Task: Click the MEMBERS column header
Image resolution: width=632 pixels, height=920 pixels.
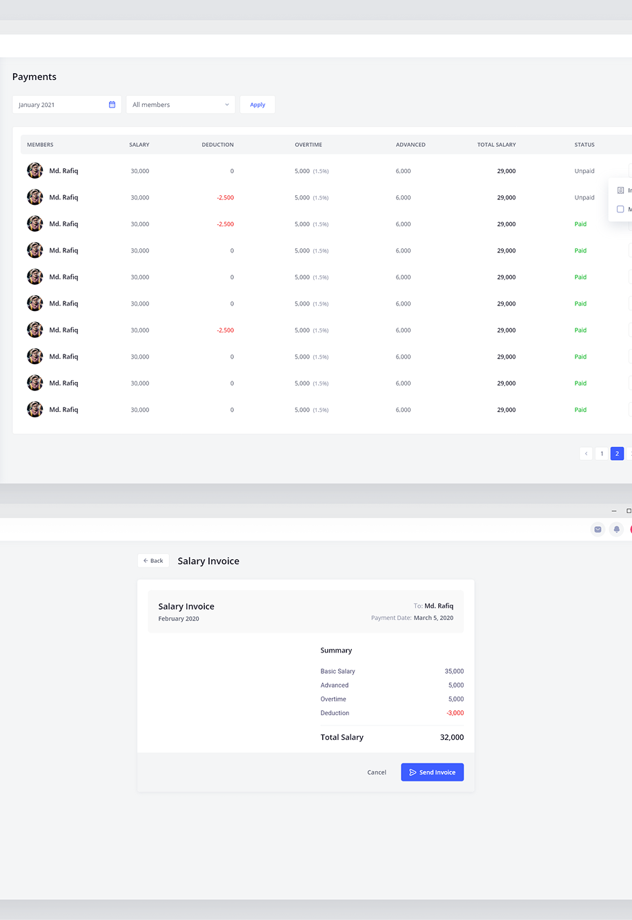Action: 40,145
